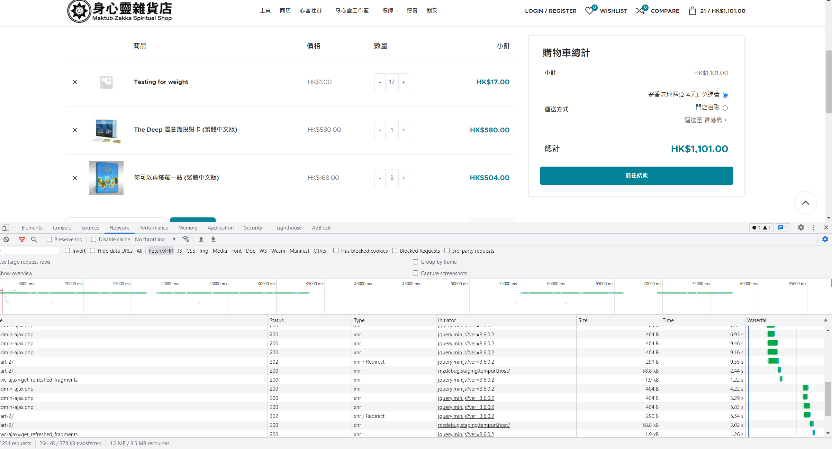Toggle the network filter funnel icon
Image resolution: width=832 pixels, height=449 pixels.
click(x=22, y=239)
